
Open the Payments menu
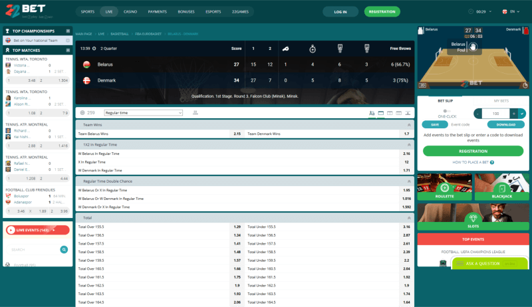pyautogui.click(x=157, y=11)
